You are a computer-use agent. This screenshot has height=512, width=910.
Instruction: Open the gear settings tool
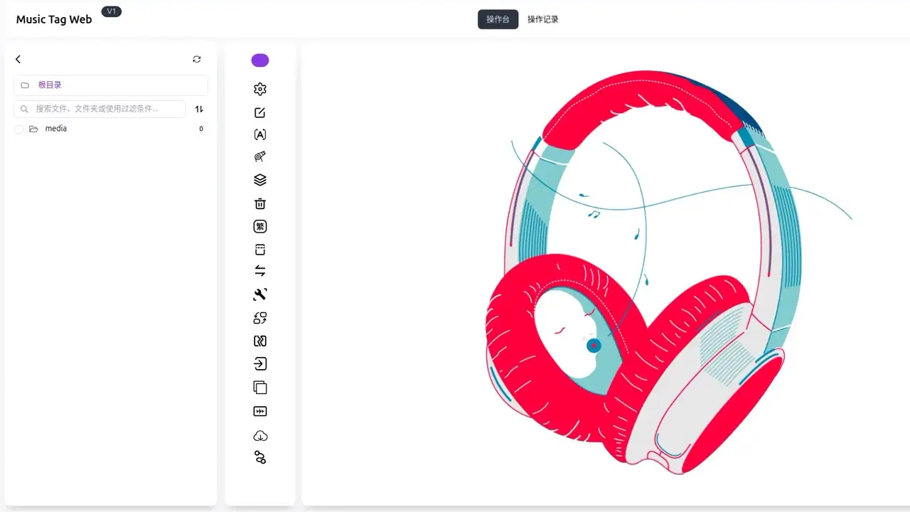click(260, 89)
